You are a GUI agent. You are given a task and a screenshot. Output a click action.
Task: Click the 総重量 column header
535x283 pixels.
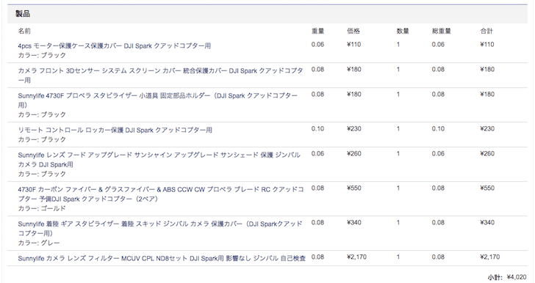(x=441, y=31)
